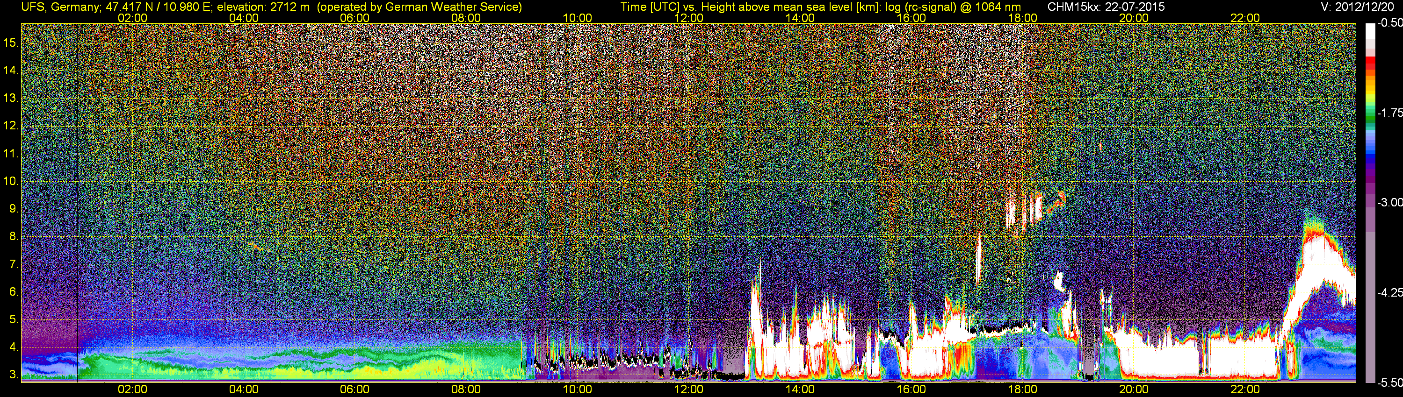The height and width of the screenshot is (397, 1403).
Task: Click the 12:00 label on the top time axis
Action: click(688, 18)
